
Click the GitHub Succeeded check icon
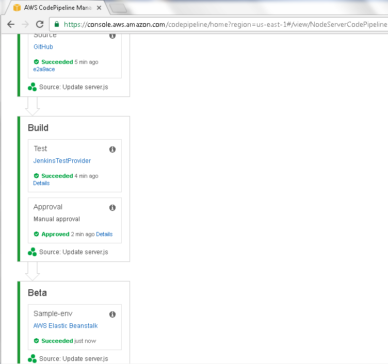[x=36, y=62]
